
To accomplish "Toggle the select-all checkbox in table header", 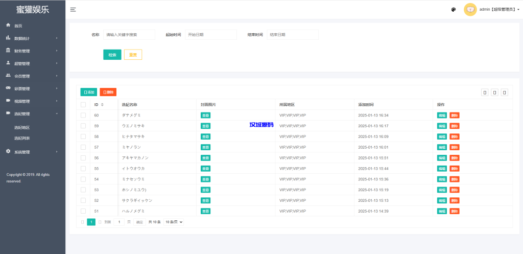I will pos(83,105).
